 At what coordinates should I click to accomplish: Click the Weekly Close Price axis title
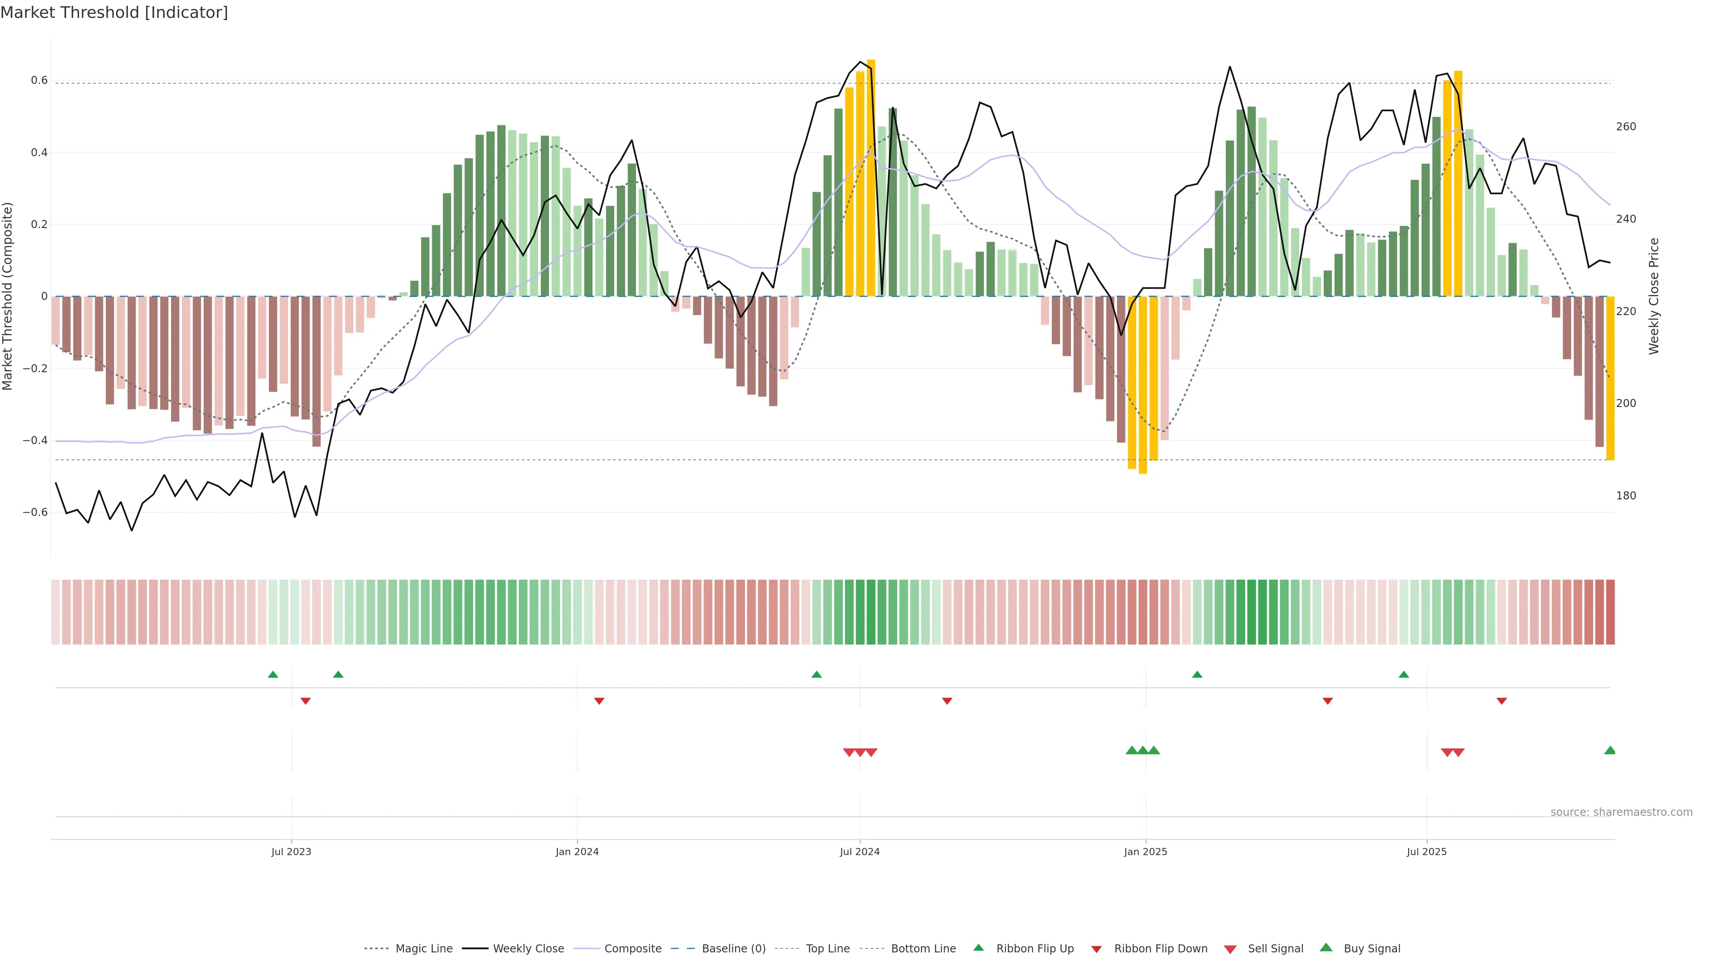1654,296
